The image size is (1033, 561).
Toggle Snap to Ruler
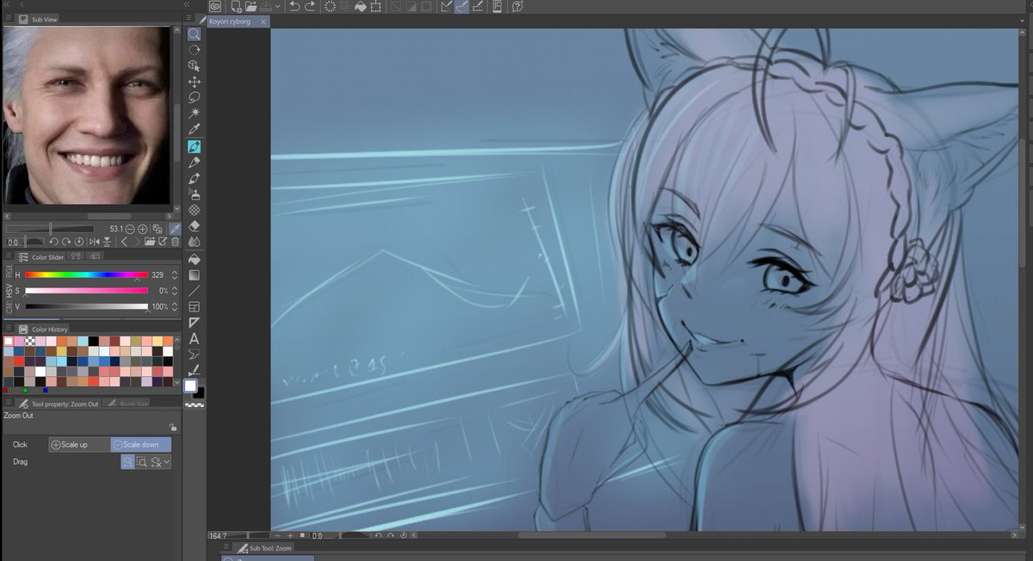[446, 6]
